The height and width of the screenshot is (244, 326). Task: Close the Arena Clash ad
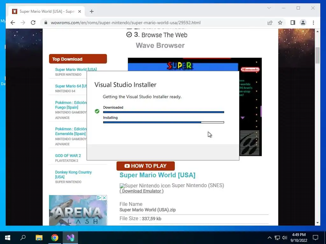point(104,198)
